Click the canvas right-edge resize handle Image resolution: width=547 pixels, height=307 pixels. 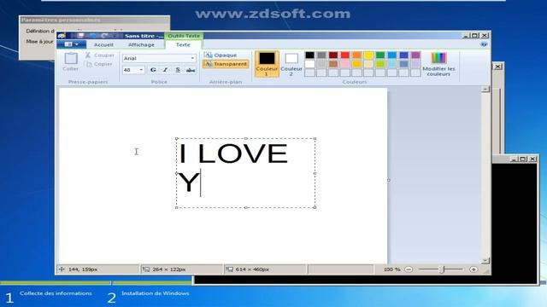tap(389, 180)
